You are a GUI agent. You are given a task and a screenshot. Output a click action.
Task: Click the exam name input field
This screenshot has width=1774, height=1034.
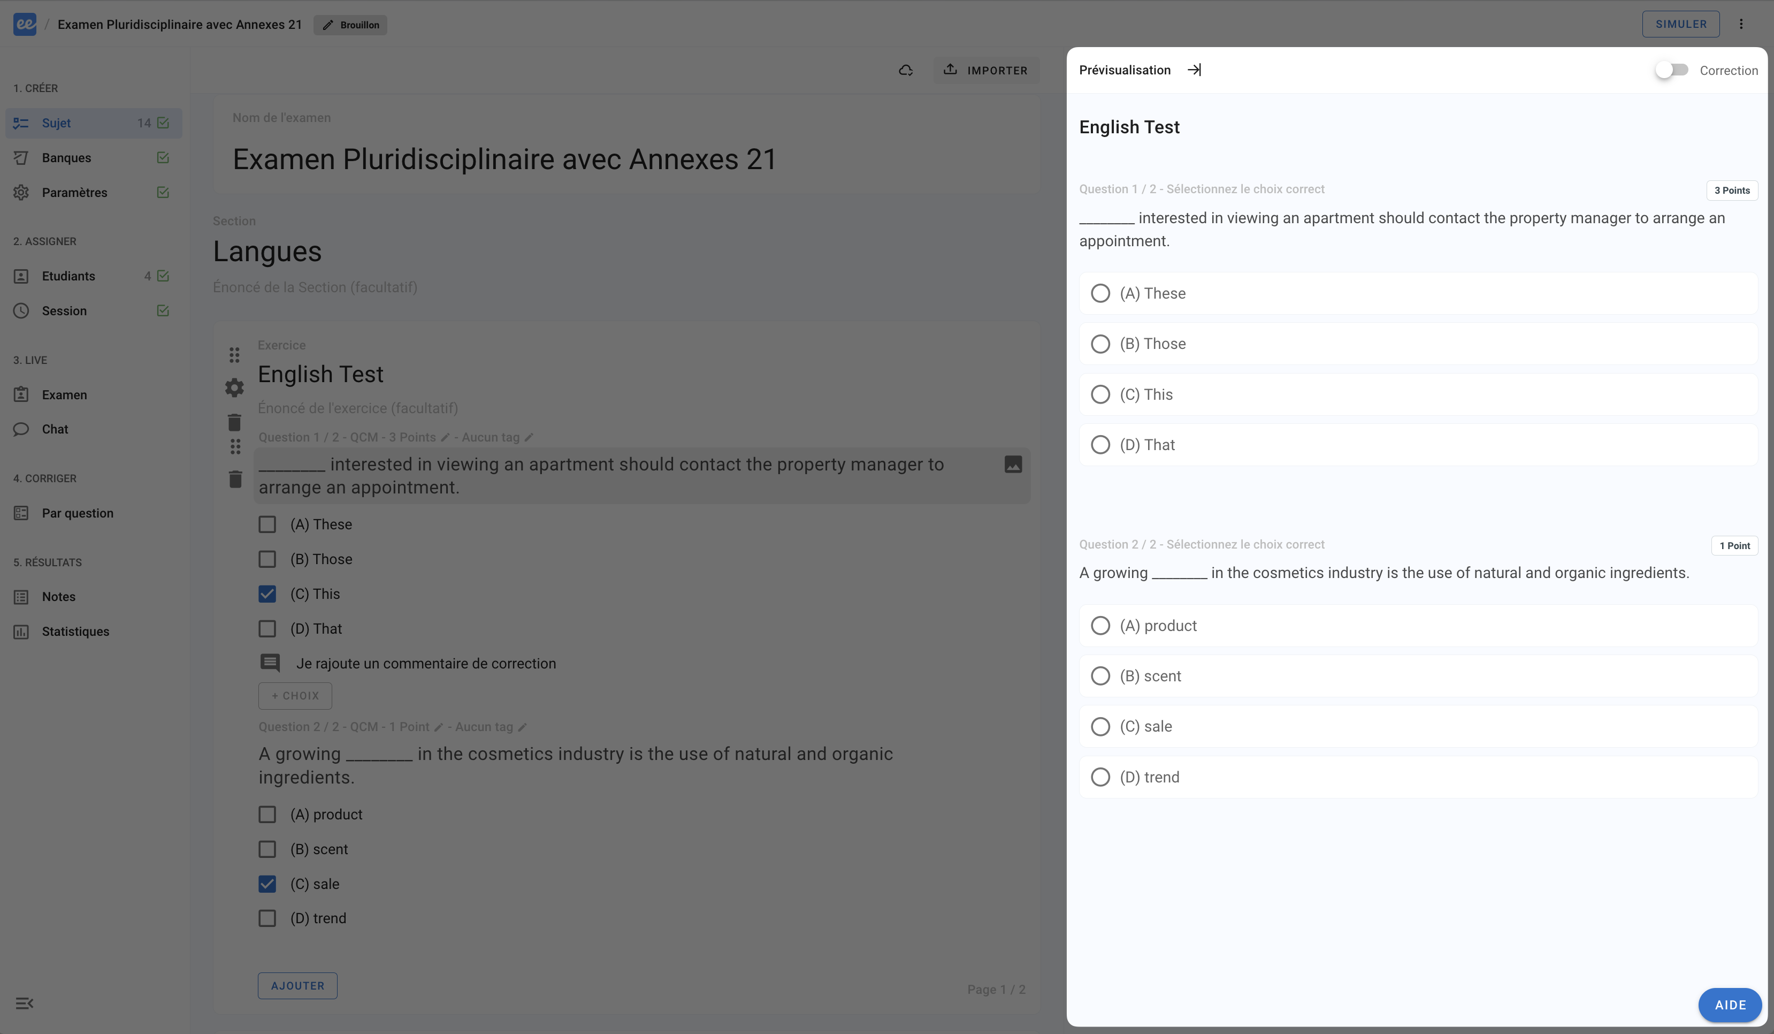point(504,159)
